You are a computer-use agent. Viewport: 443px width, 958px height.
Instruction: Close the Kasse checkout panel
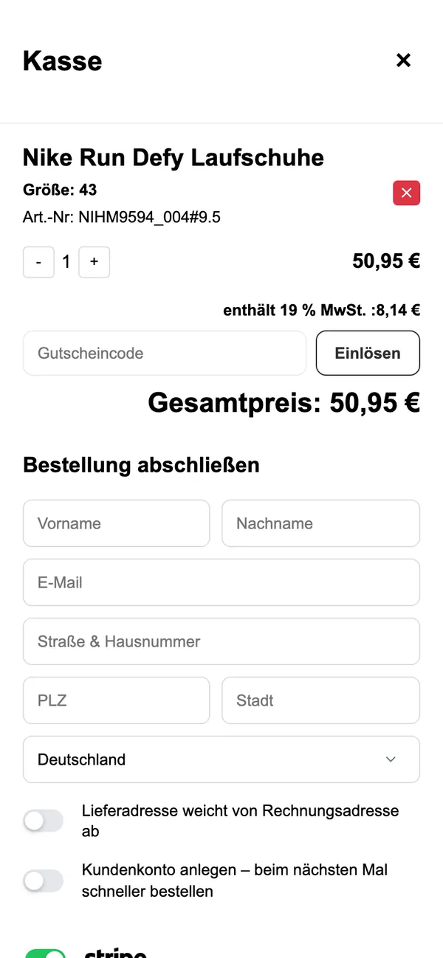[x=403, y=61]
